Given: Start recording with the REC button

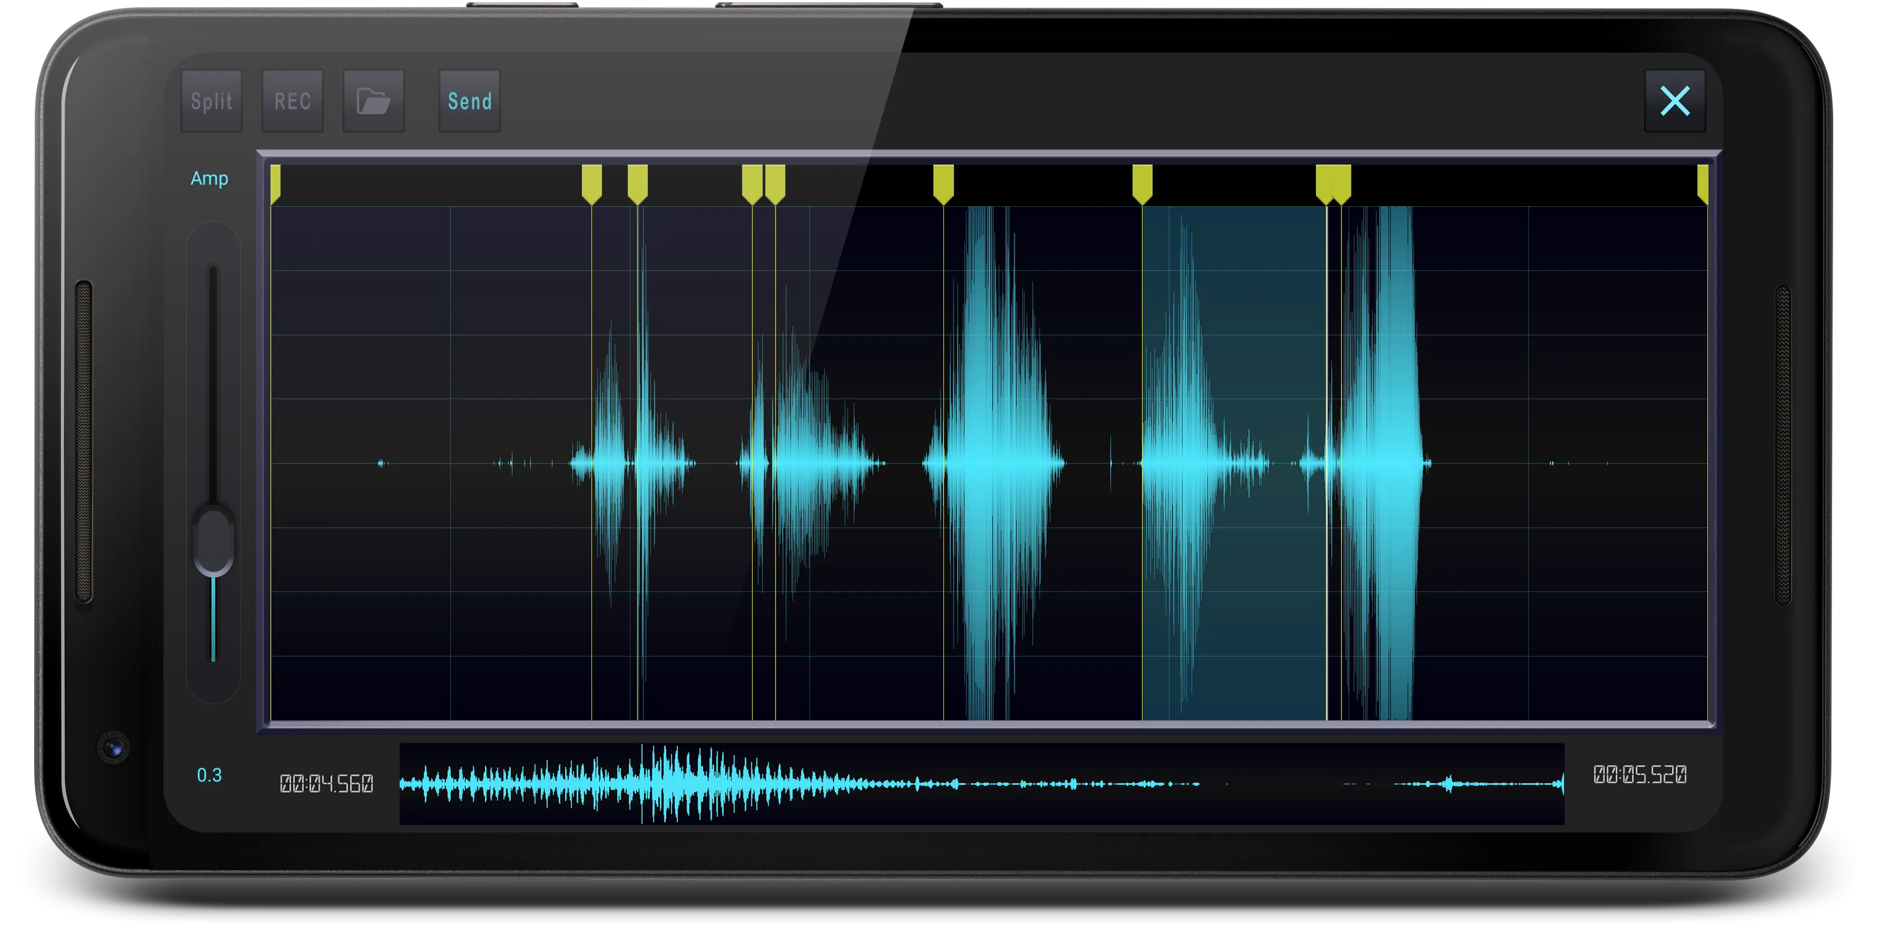Looking at the screenshot, I should 292,101.
